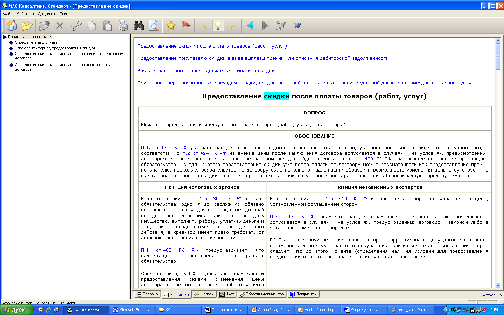
Task: Click the binoculars Search icon
Action: 139,26
